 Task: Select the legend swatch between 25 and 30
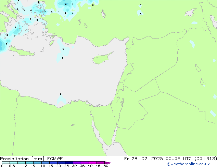coord(69,163)
